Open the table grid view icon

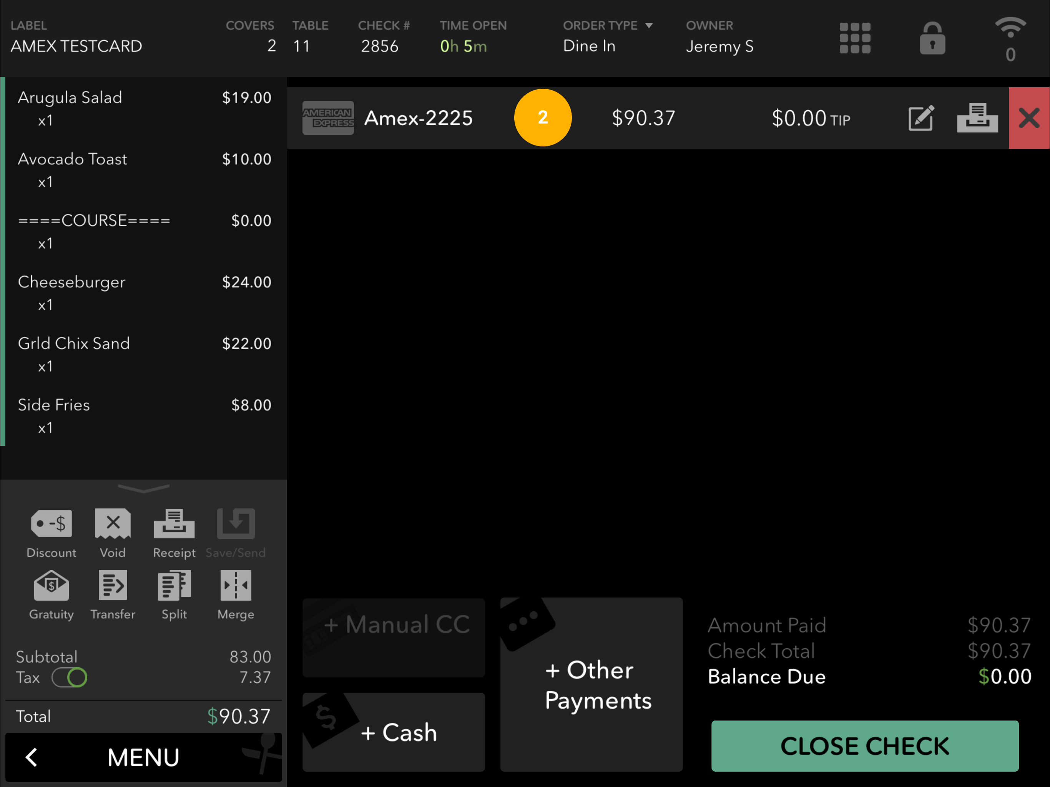pyautogui.click(x=854, y=38)
